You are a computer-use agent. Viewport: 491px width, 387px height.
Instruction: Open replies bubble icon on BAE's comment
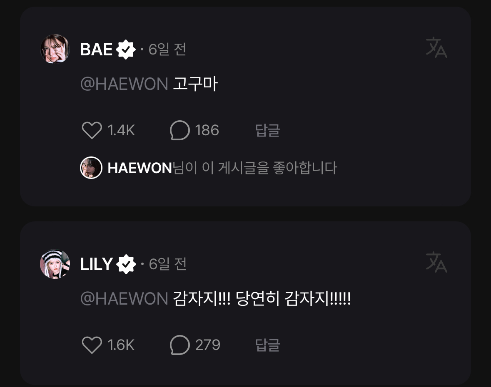pos(180,130)
